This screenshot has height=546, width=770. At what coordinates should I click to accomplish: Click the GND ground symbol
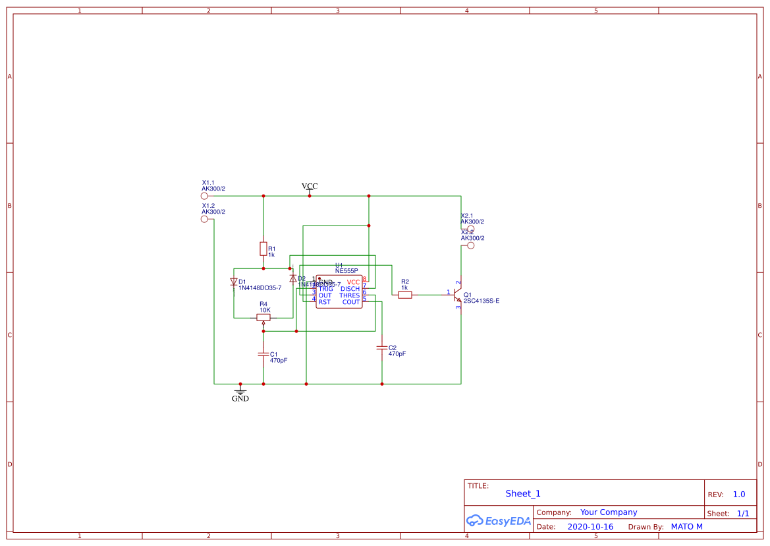coord(240,393)
